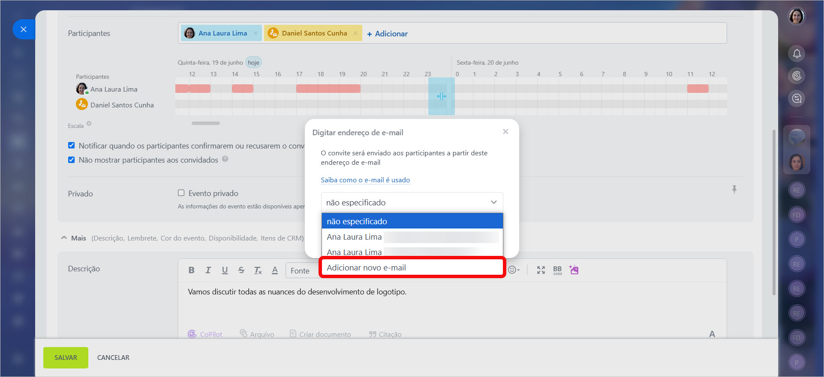824x377 pixels.
Task: Toggle Não mostrar participantes aos convidados checkbox
Action: pos(71,160)
